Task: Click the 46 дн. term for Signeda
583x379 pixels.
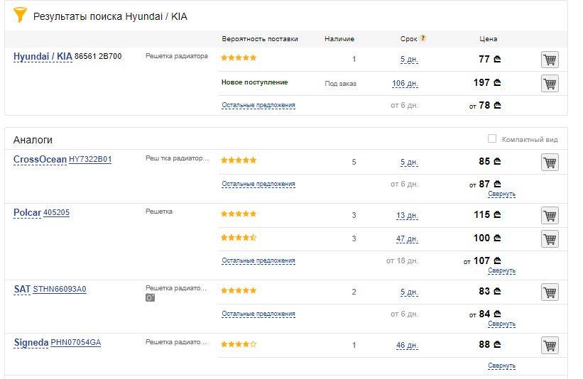Action: pyautogui.click(x=407, y=346)
